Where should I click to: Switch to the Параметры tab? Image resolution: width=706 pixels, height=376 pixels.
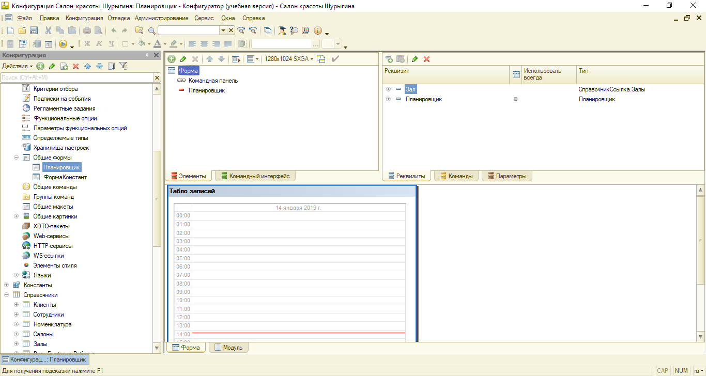[507, 176]
